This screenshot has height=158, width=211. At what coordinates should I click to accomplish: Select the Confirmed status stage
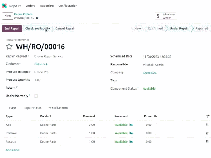[x=155, y=28]
